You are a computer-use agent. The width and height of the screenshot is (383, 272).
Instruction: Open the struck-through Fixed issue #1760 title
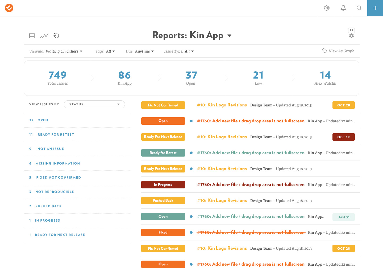[251, 232]
